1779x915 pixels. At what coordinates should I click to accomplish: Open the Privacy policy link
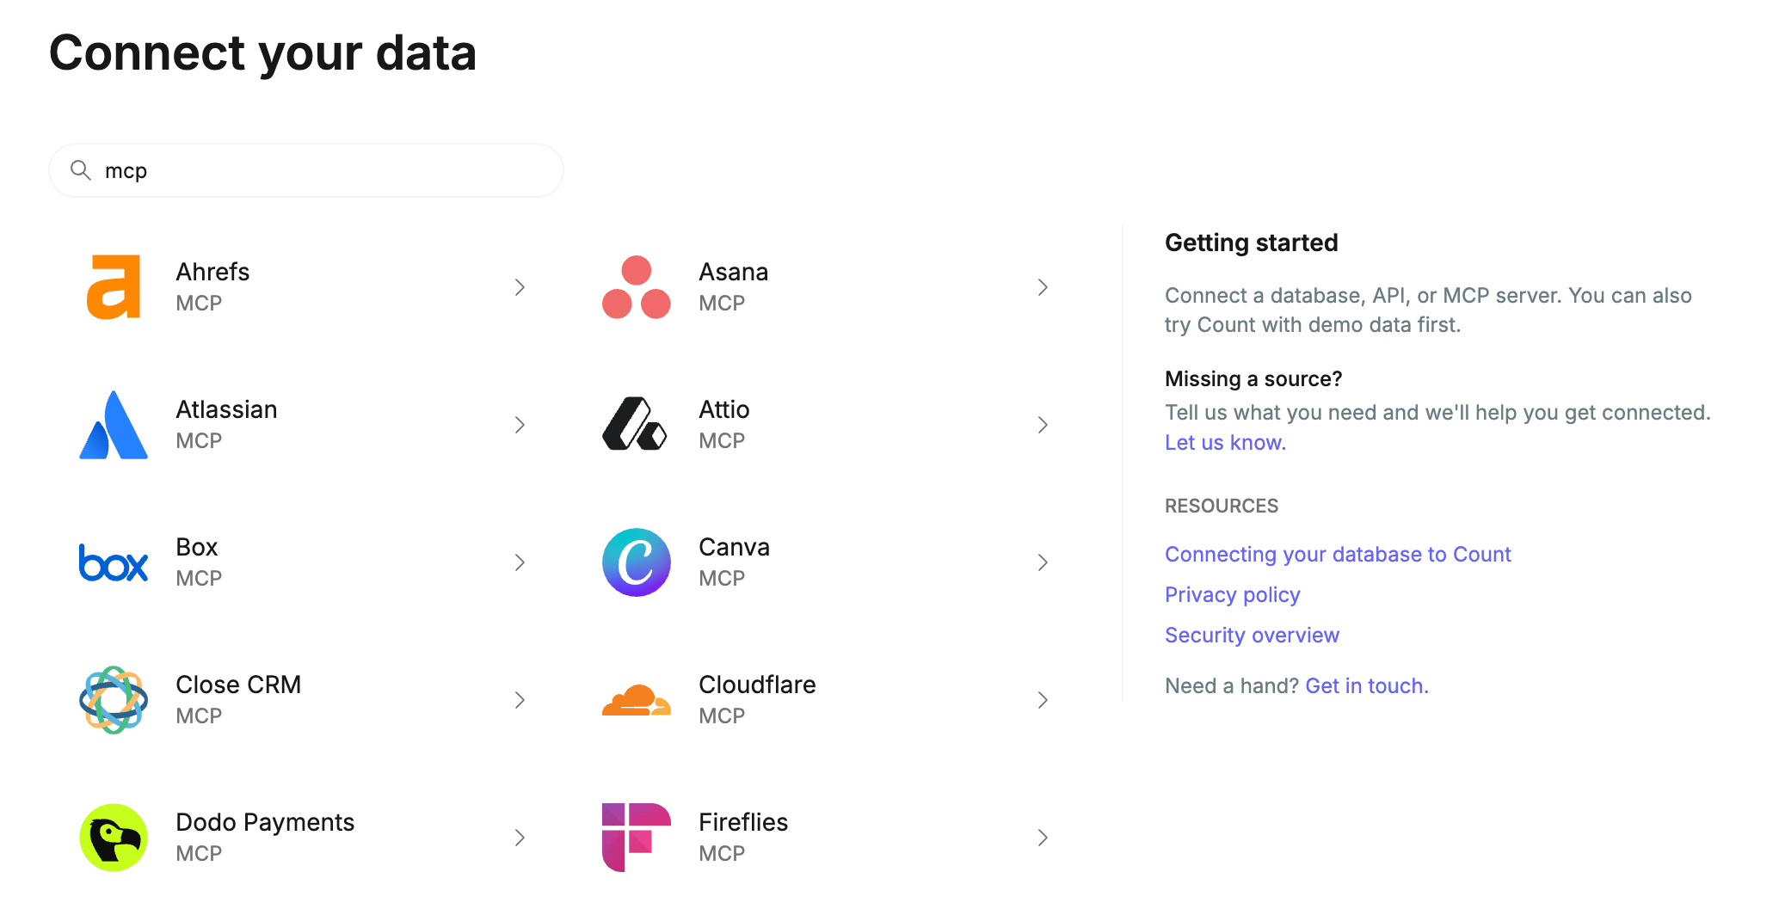(x=1232, y=595)
